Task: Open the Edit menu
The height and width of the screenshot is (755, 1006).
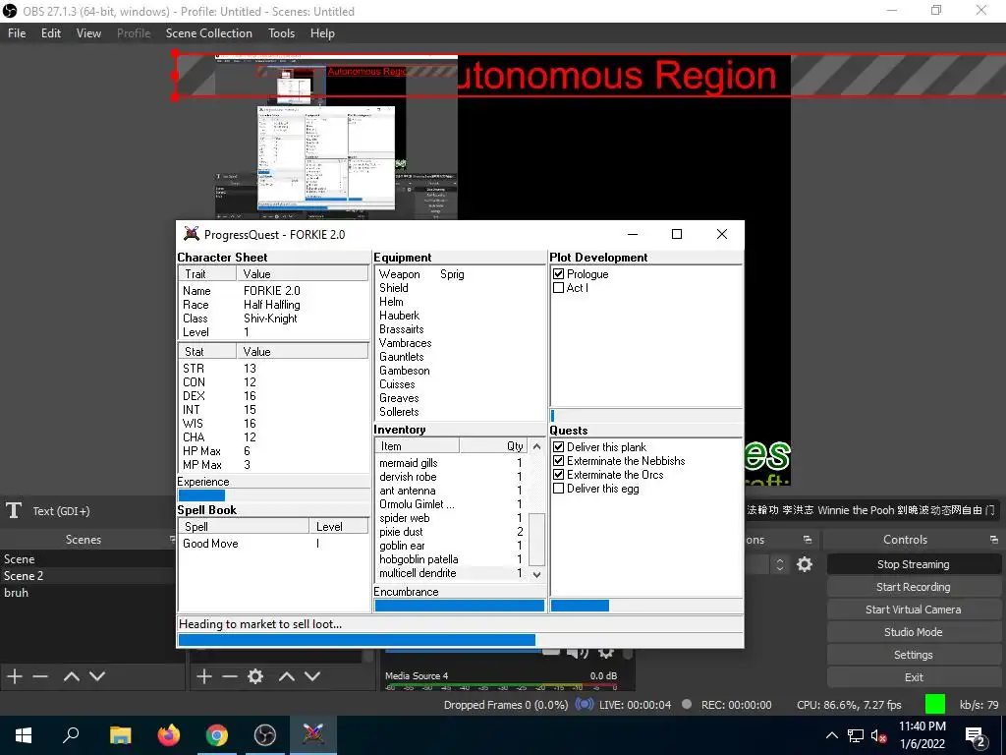Action: (x=51, y=33)
